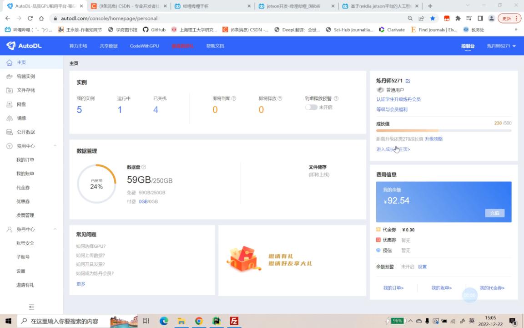Collapse the 账号中心 sidebar section
This screenshot has width=524, height=328.
(55, 229)
